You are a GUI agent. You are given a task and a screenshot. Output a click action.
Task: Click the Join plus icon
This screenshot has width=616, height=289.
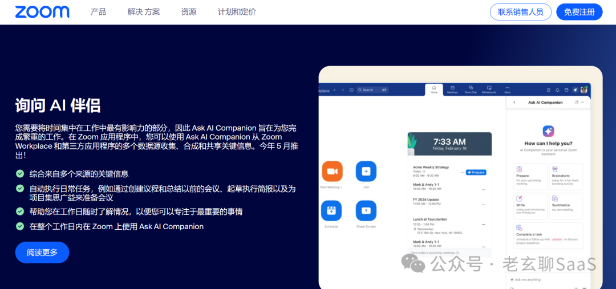click(x=366, y=172)
